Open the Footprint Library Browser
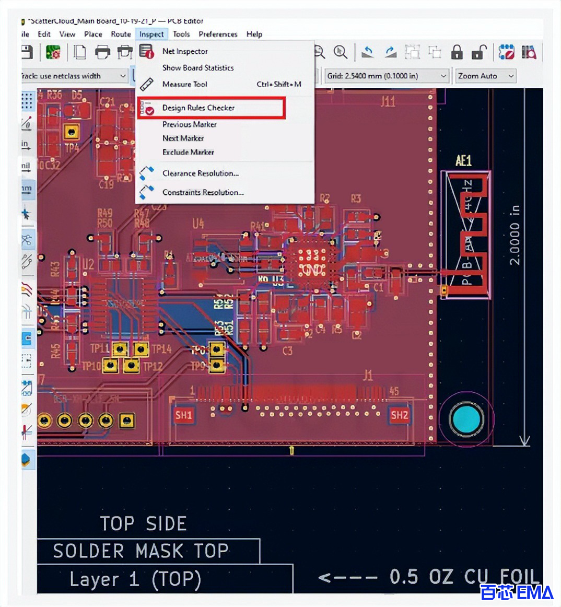The width and height of the screenshot is (561, 607). (529, 52)
